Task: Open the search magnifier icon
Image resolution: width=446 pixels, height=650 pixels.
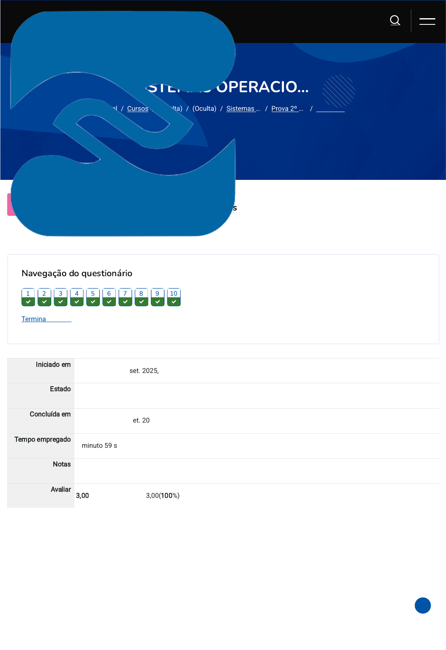Action: [395, 21]
